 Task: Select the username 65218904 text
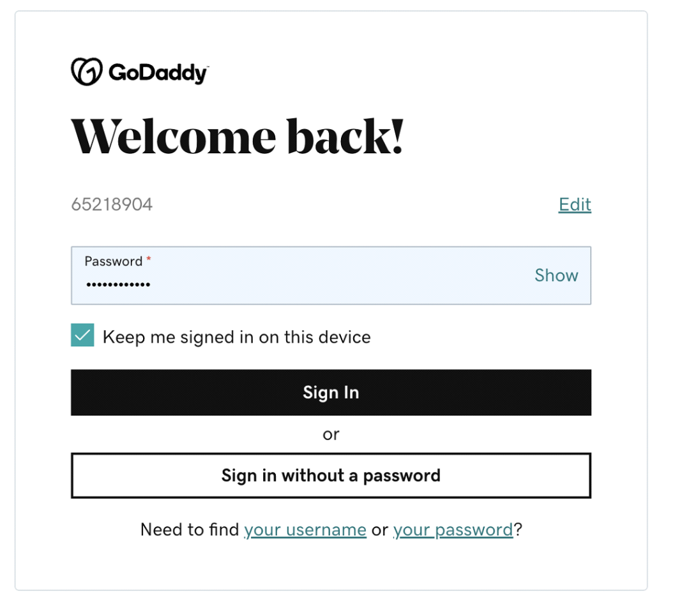coord(111,204)
